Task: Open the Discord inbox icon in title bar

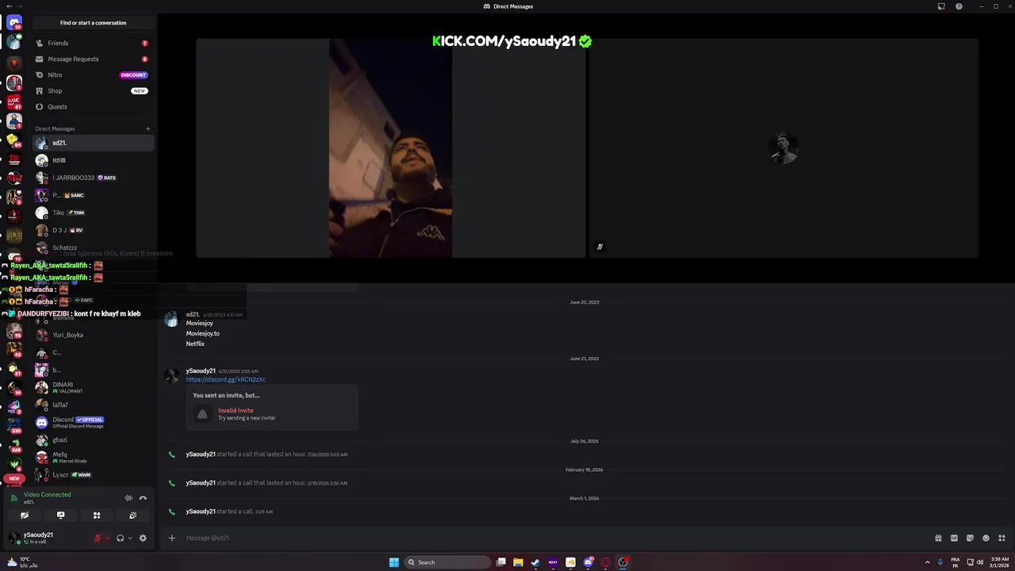Action: tap(941, 6)
